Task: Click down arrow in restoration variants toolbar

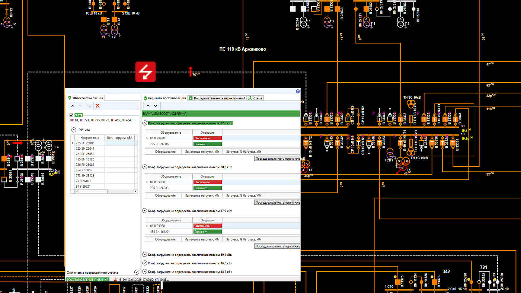Action: (x=156, y=106)
